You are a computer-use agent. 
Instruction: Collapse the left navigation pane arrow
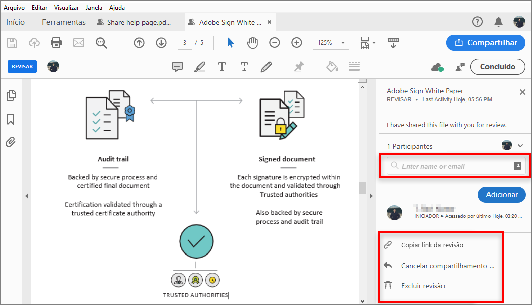pos(27,196)
